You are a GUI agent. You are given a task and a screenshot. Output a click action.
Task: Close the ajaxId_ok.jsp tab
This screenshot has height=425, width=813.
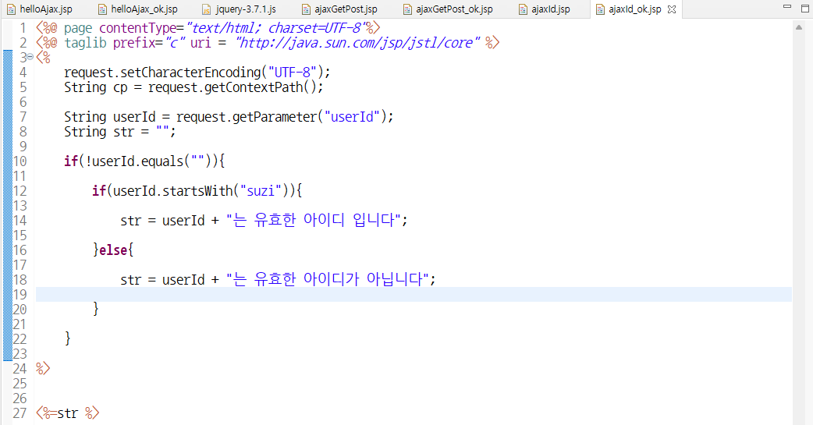672,9
